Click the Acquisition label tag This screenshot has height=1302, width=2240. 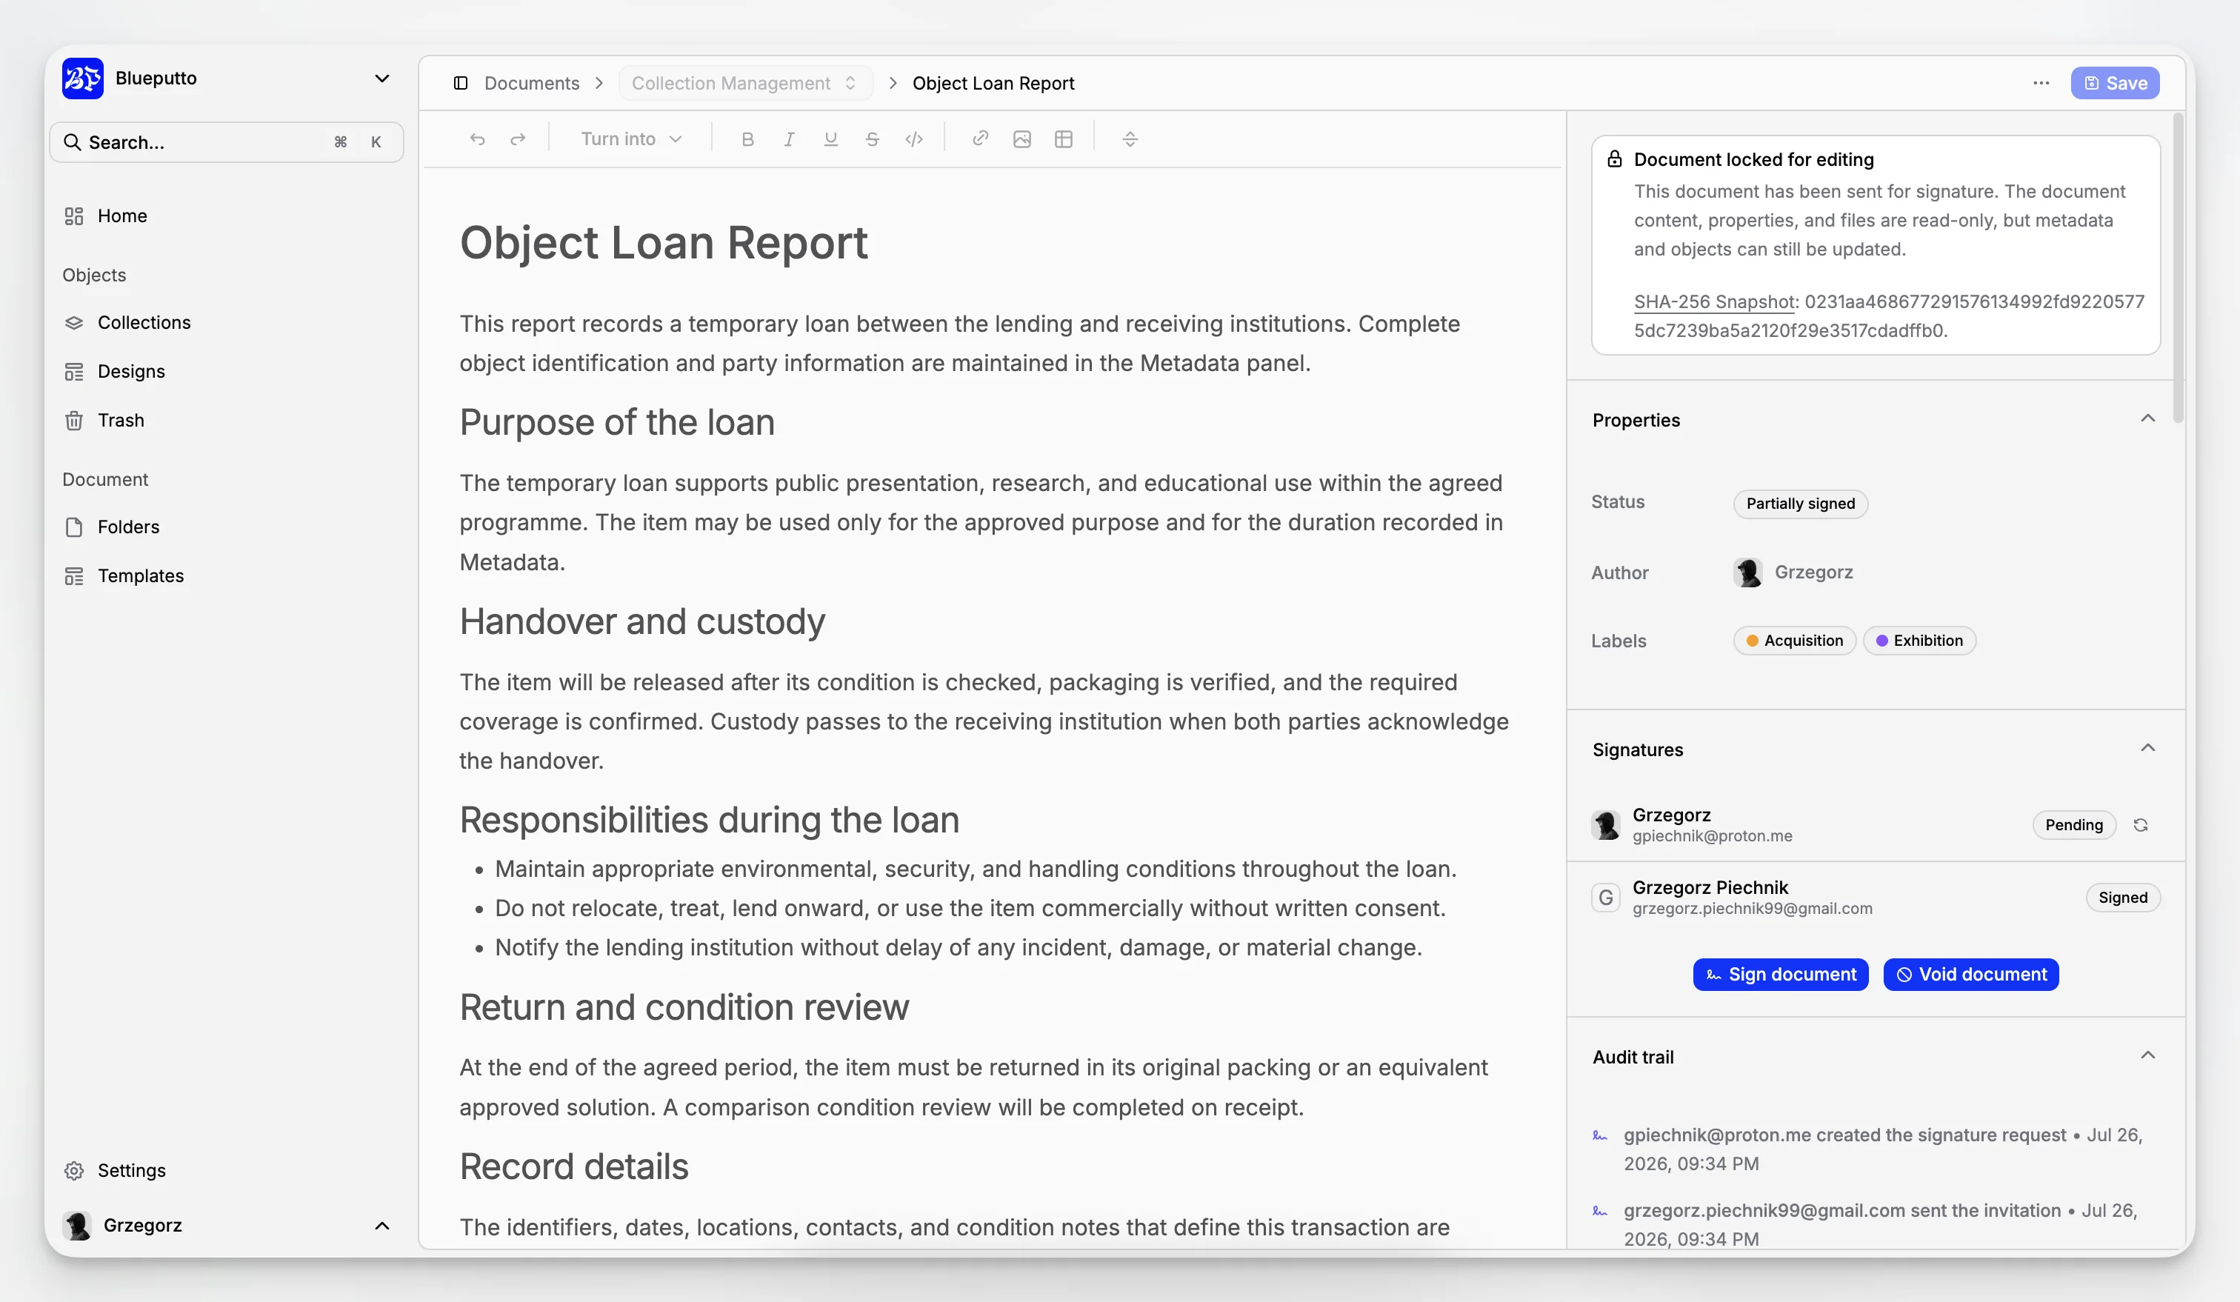(x=1794, y=641)
